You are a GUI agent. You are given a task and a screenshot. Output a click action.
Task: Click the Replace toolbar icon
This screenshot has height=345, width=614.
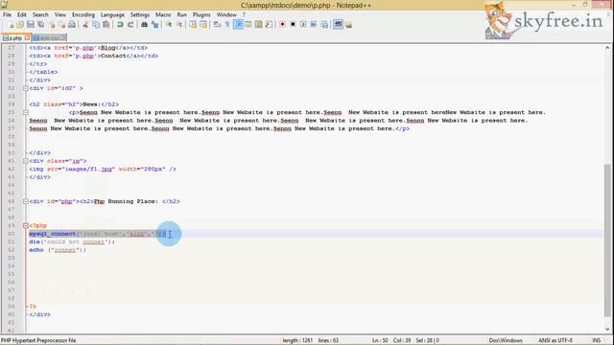(x=155, y=25)
